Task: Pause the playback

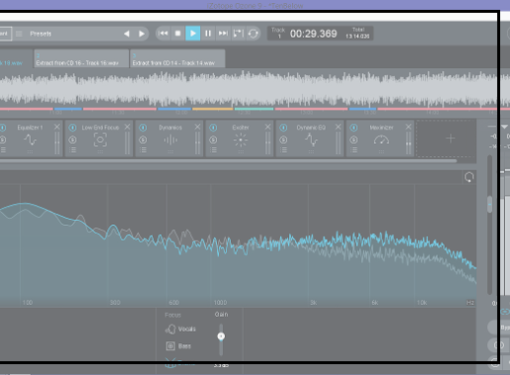Action: click(x=208, y=34)
